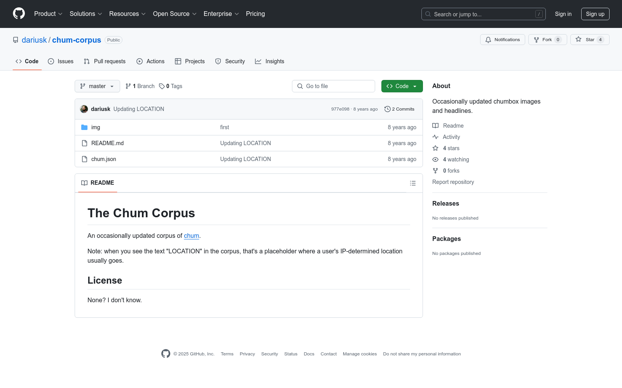Viewport: 622px width, 388px height.
Task: Open the Terms link in footer
Action: point(227,354)
